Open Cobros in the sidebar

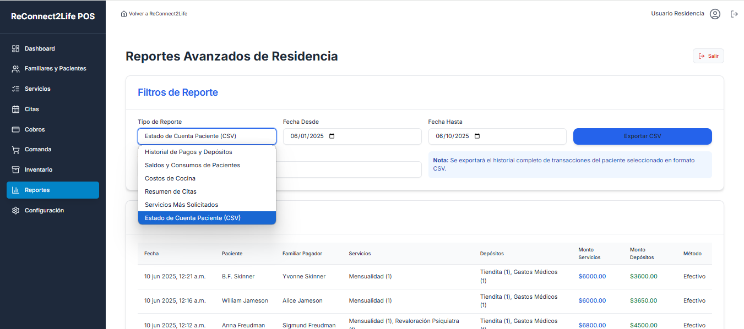53,129
